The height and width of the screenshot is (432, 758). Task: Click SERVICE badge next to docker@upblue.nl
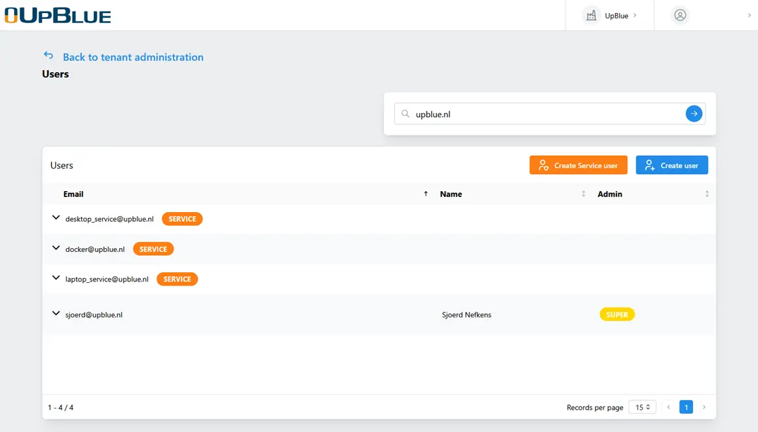153,249
